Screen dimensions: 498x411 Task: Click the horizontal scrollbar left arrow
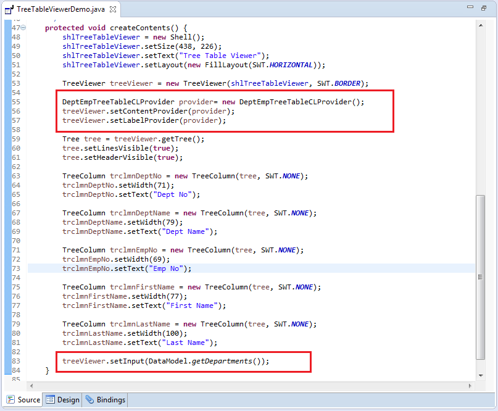pyautogui.click(x=31, y=386)
